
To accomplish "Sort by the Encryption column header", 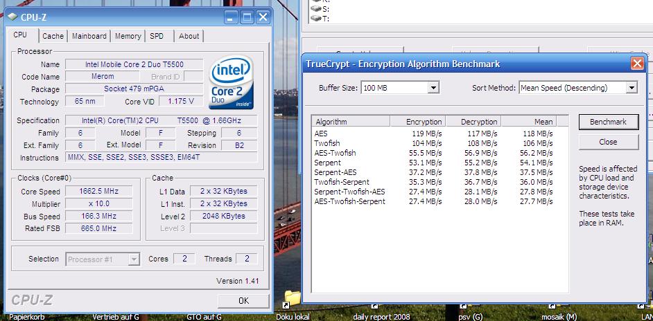I will pyautogui.click(x=418, y=122).
